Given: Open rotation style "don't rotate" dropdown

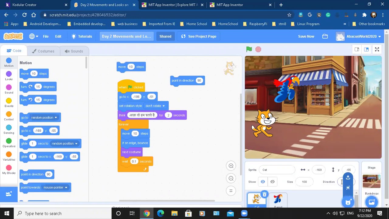Looking at the screenshot, I should [x=155, y=106].
